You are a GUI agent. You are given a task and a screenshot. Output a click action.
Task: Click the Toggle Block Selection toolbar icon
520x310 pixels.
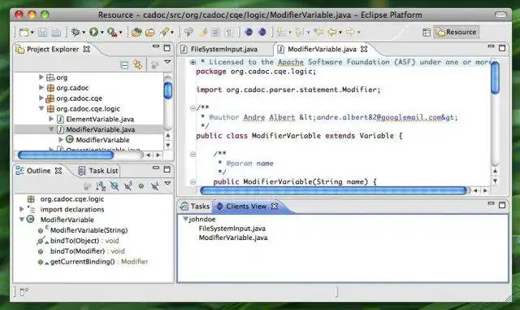pyautogui.click(x=215, y=33)
